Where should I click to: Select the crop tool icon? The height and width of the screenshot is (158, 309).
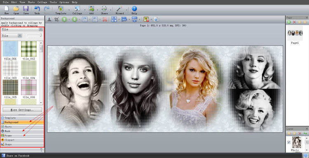pos(56,19)
